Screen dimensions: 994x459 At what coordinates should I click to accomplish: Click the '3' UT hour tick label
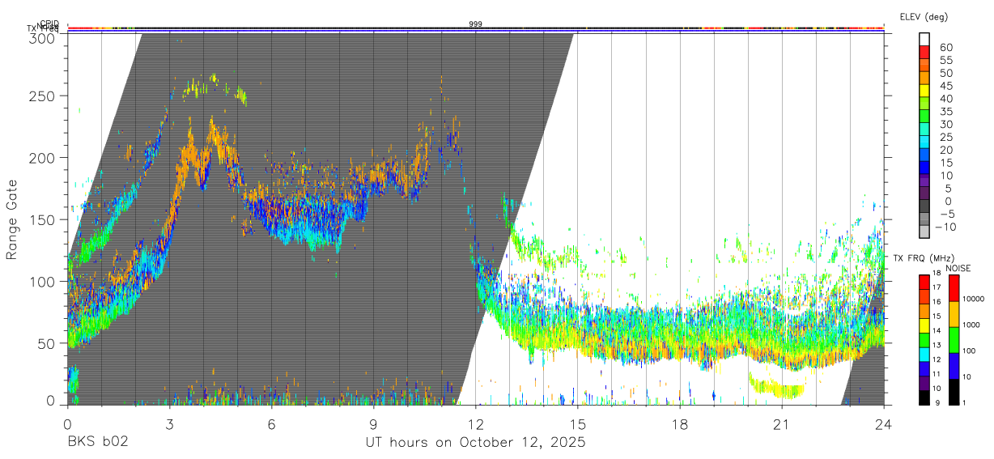pyautogui.click(x=169, y=423)
